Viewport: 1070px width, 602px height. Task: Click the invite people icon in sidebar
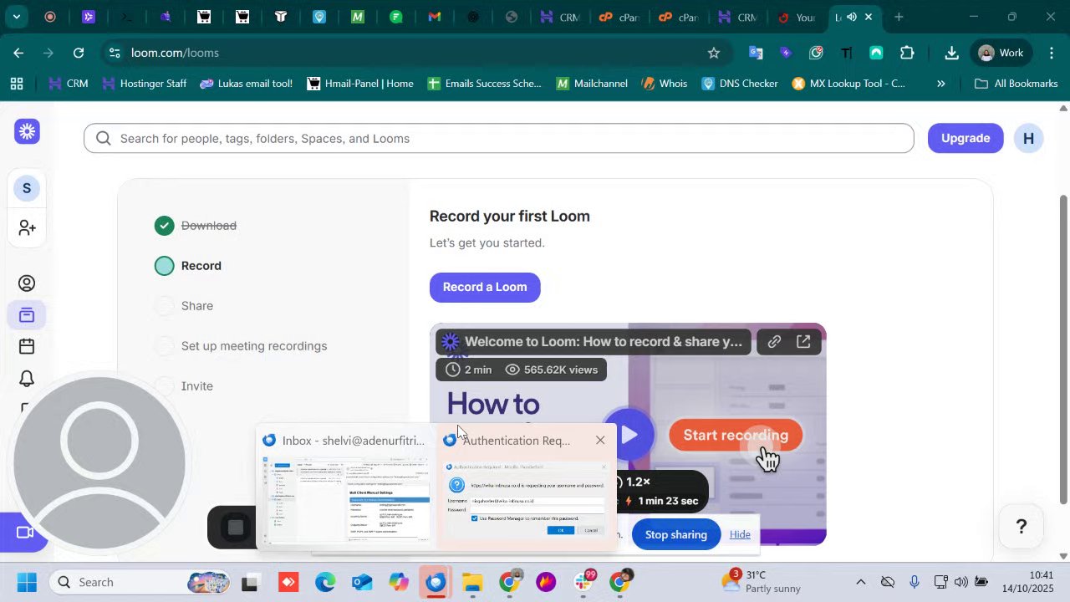(27, 227)
